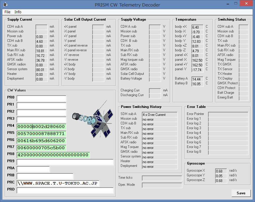255x202 pixels.
Task: Click the Oper. Mode field
Action: click(162, 185)
